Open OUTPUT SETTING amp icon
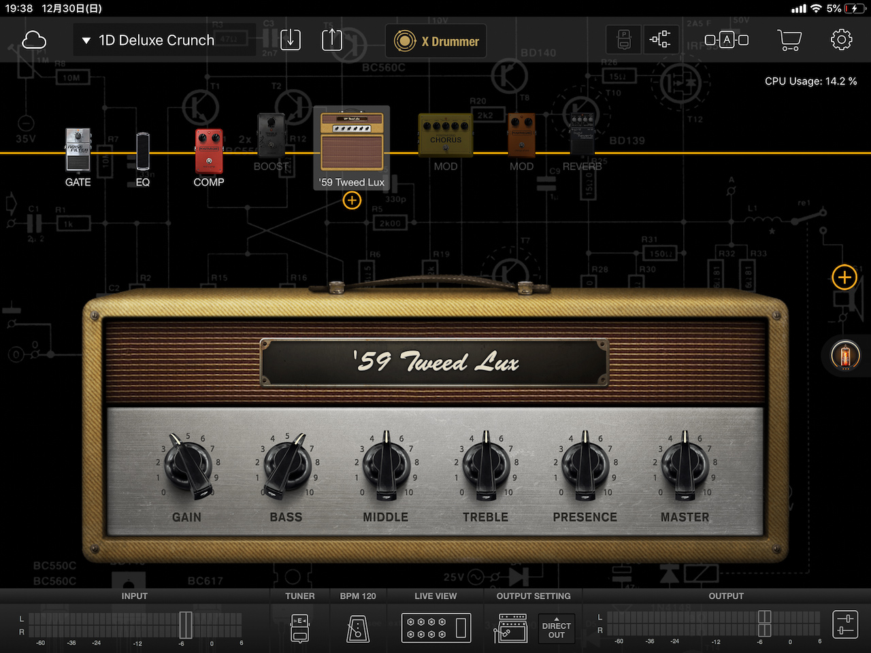The width and height of the screenshot is (871, 653). tap(510, 628)
